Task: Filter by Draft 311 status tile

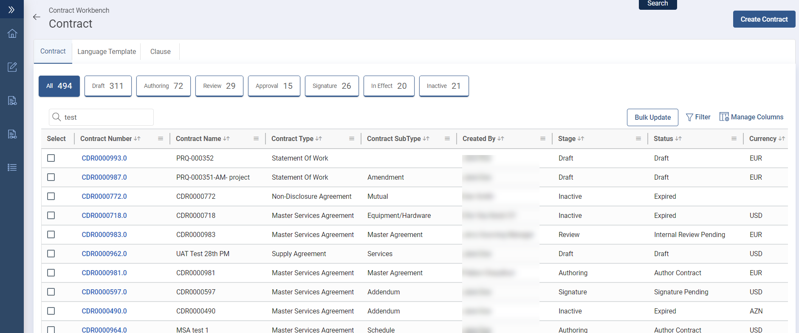Action: [108, 86]
